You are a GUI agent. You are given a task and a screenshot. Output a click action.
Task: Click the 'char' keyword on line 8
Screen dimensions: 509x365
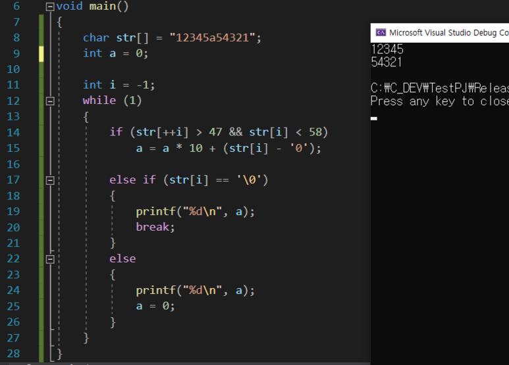pos(96,38)
